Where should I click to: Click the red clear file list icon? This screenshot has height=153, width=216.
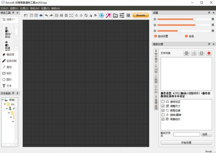coord(209,53)
